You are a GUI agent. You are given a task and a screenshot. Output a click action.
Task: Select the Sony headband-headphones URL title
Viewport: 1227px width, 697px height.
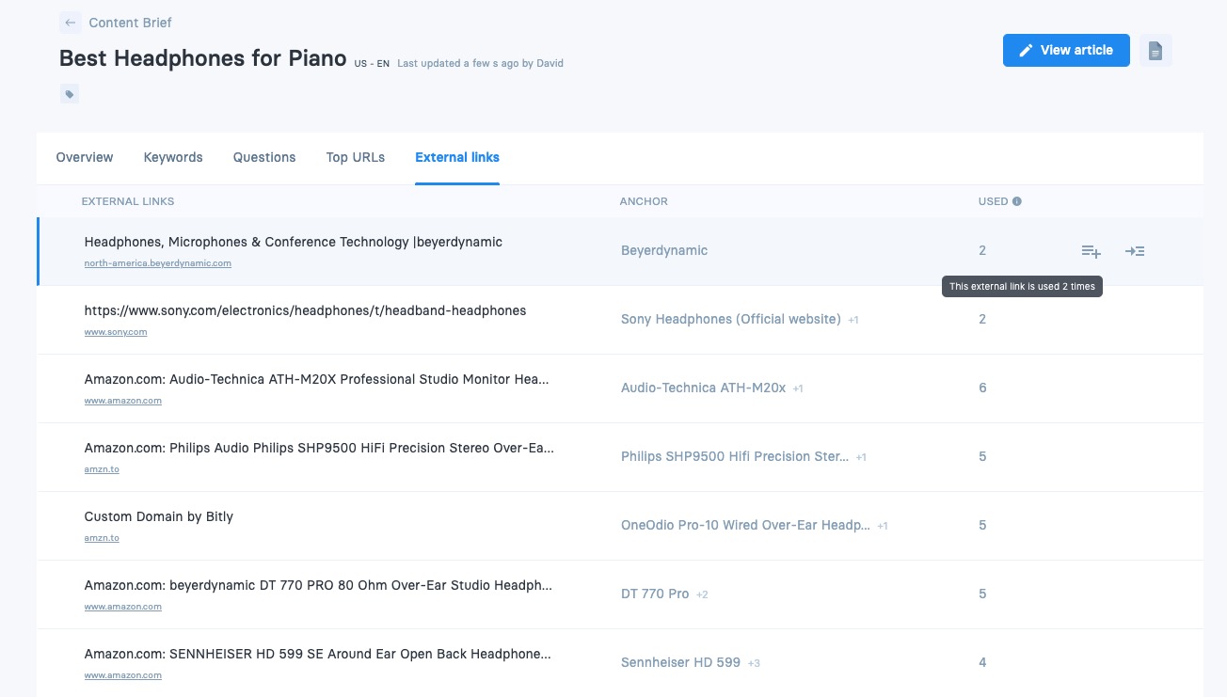tap(305, 310)
